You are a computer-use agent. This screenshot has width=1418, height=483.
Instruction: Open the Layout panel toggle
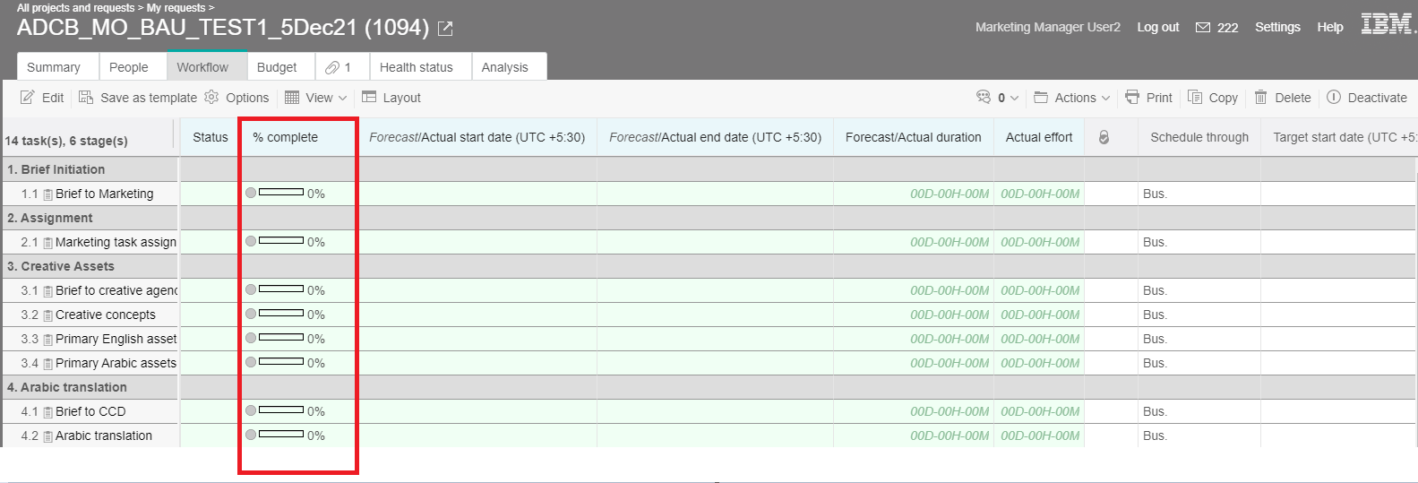click(x=369, y=98)
